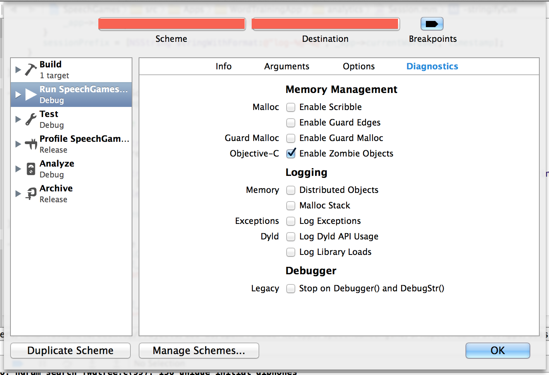
Task: Click the Guard Malloc label
Action: [x=252, y=138]
